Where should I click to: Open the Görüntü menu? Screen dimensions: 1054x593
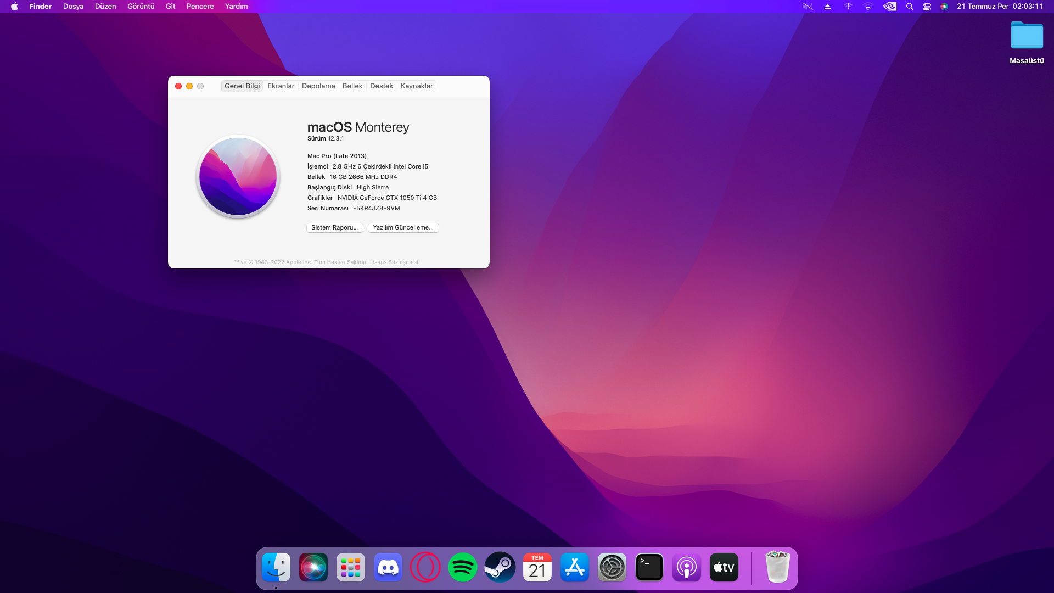141,7
